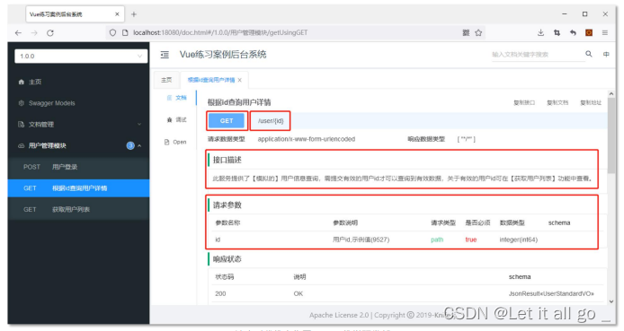Bookmark this page with the star icon

pyautogui.click(x=478, y=32)
